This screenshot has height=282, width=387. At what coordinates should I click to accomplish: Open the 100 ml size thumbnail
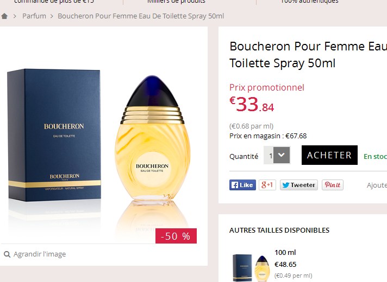pyautogui.click(x=251, y=268)
